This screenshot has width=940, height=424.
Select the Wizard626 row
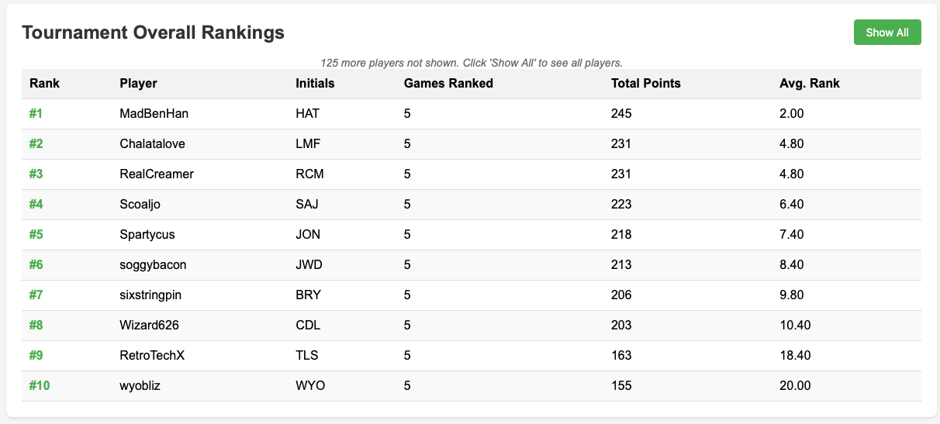pyautogui.click(x=472, y=326)
